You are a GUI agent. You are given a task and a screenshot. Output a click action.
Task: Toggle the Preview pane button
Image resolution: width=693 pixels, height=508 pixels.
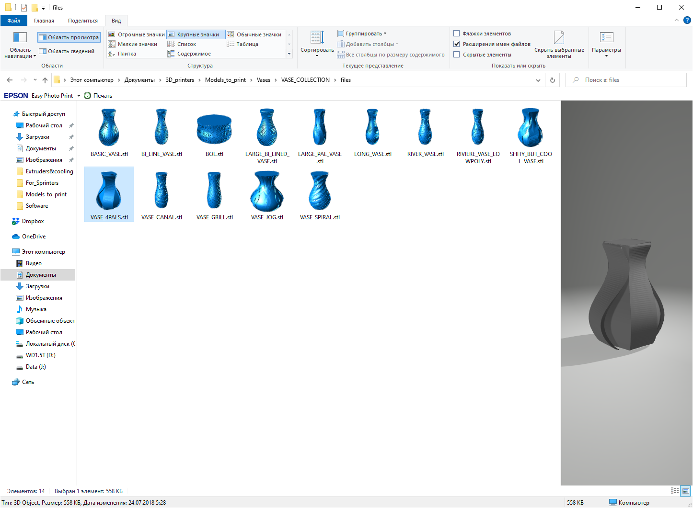pos(69,37)
